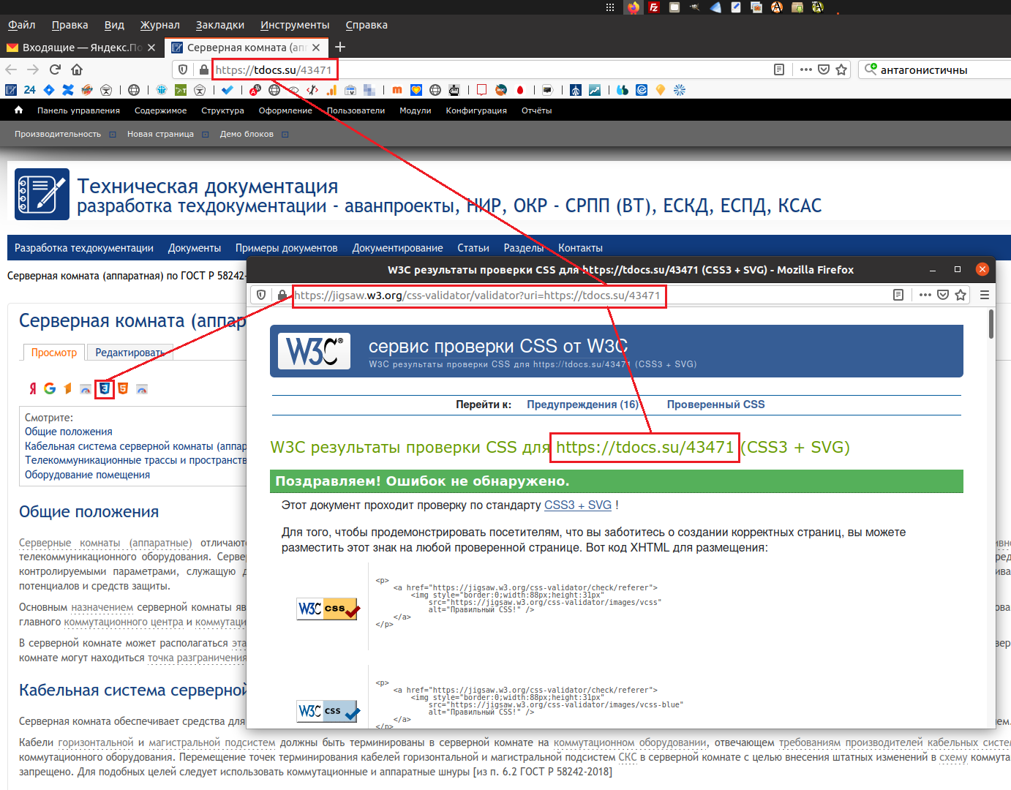Click the search box containing антагонистичны
Screen dimensions: 1011x790
point(936,69)
